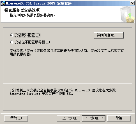Go back with the 上一步(B) button
The height and width of the screenshot is (124, 136).
coord(68,118)
